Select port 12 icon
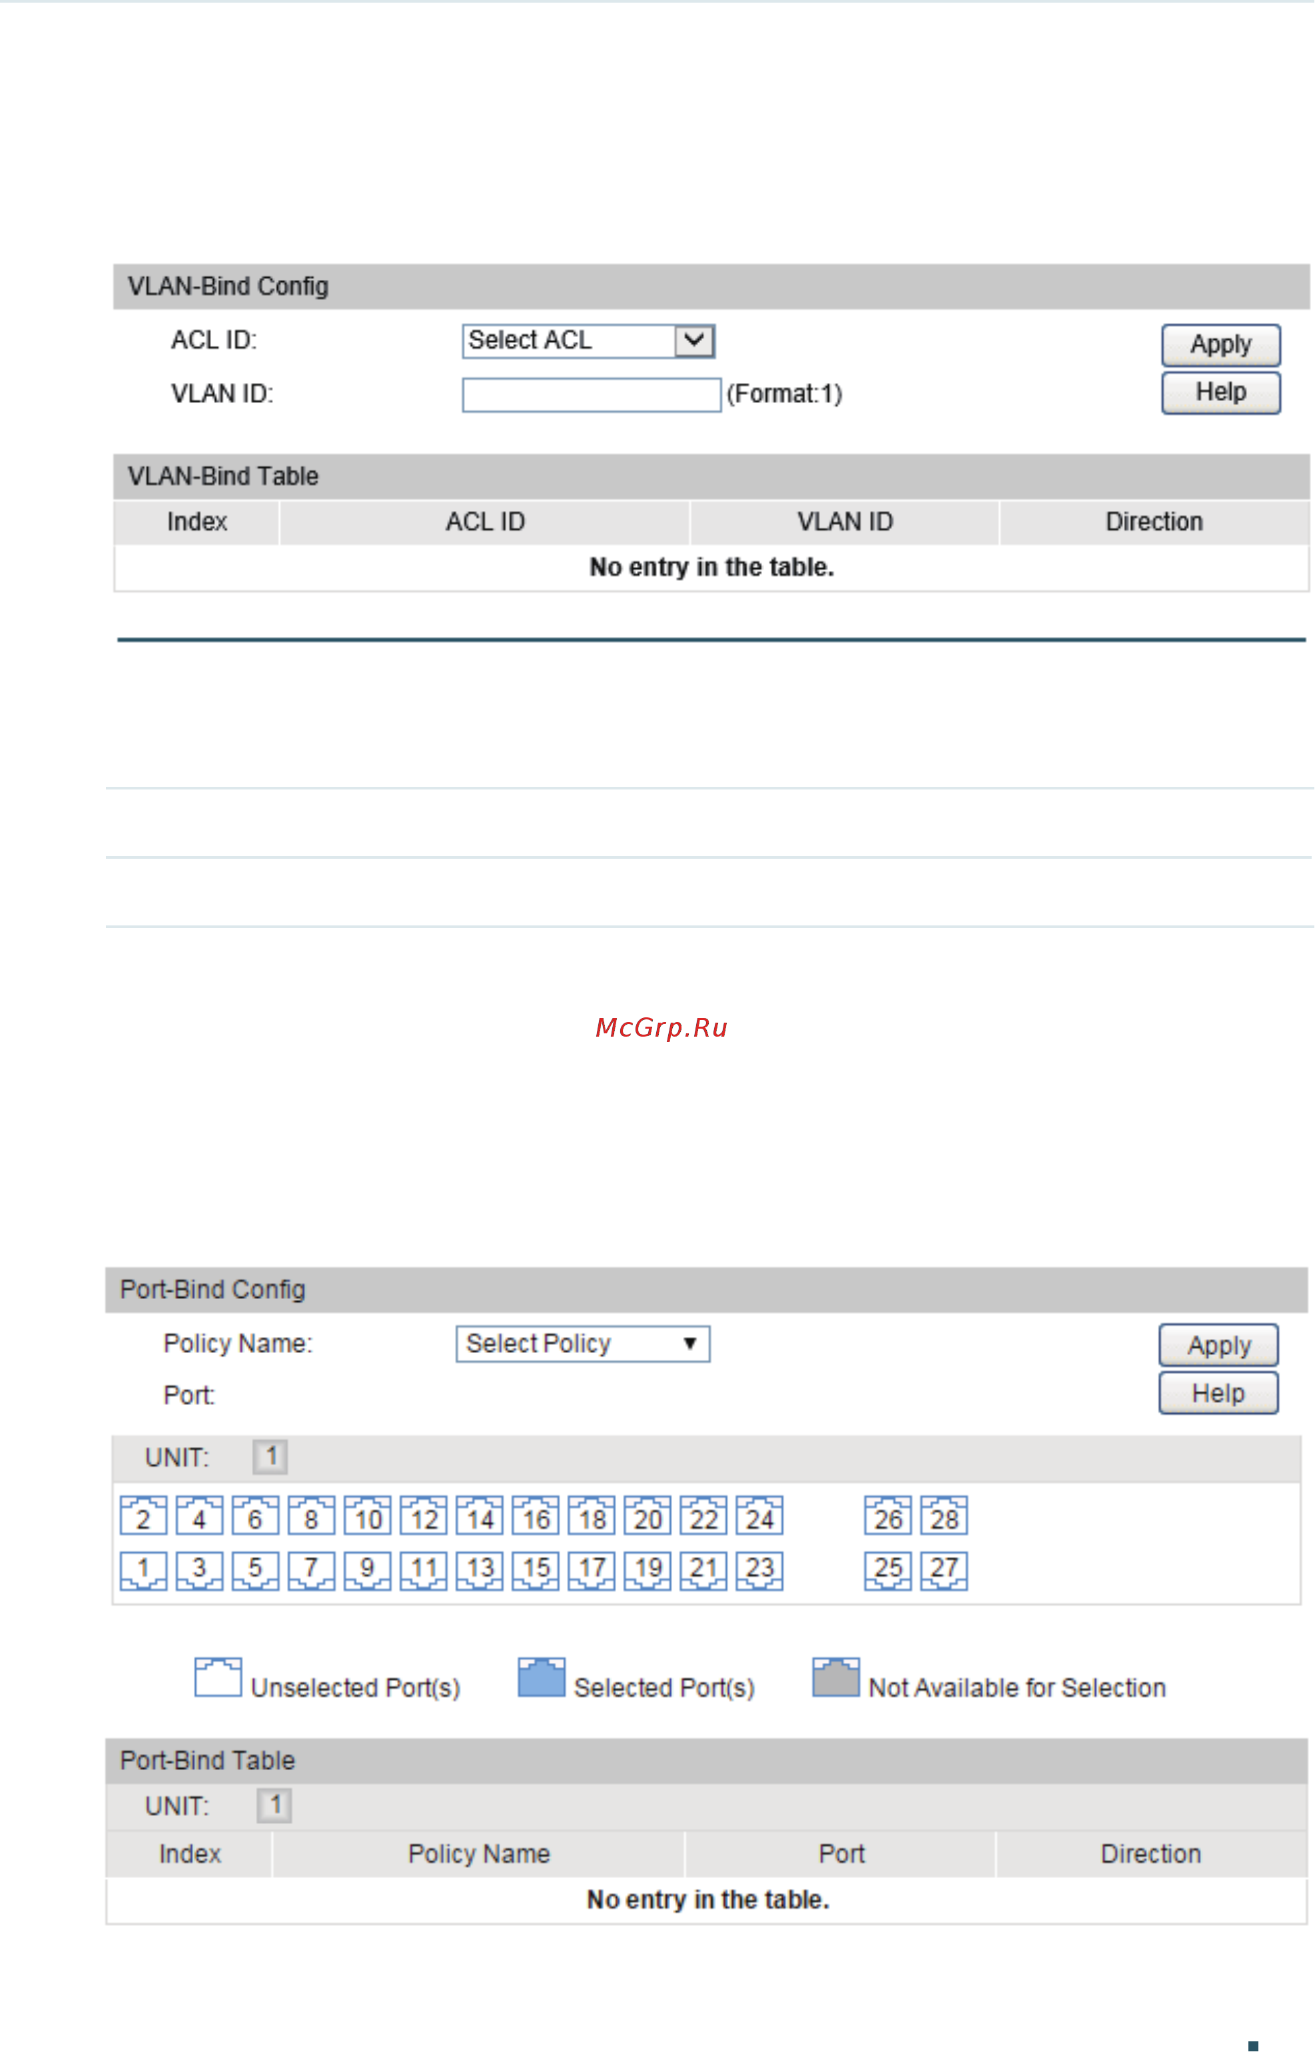Viewport: 1315px width, 2054px height. pos(424,1516)
